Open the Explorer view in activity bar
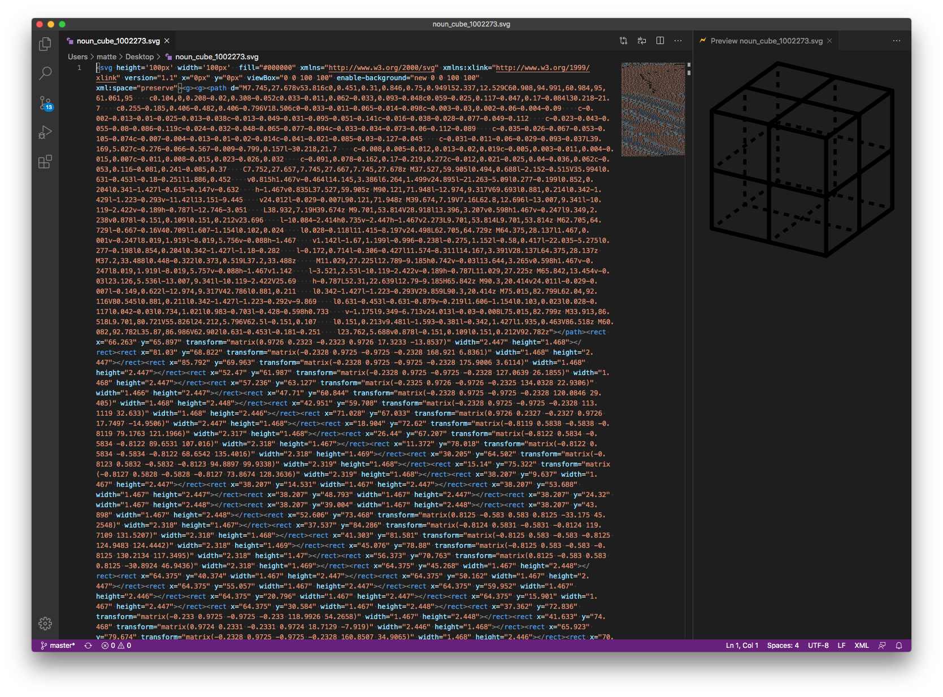 tap(45, 44)
